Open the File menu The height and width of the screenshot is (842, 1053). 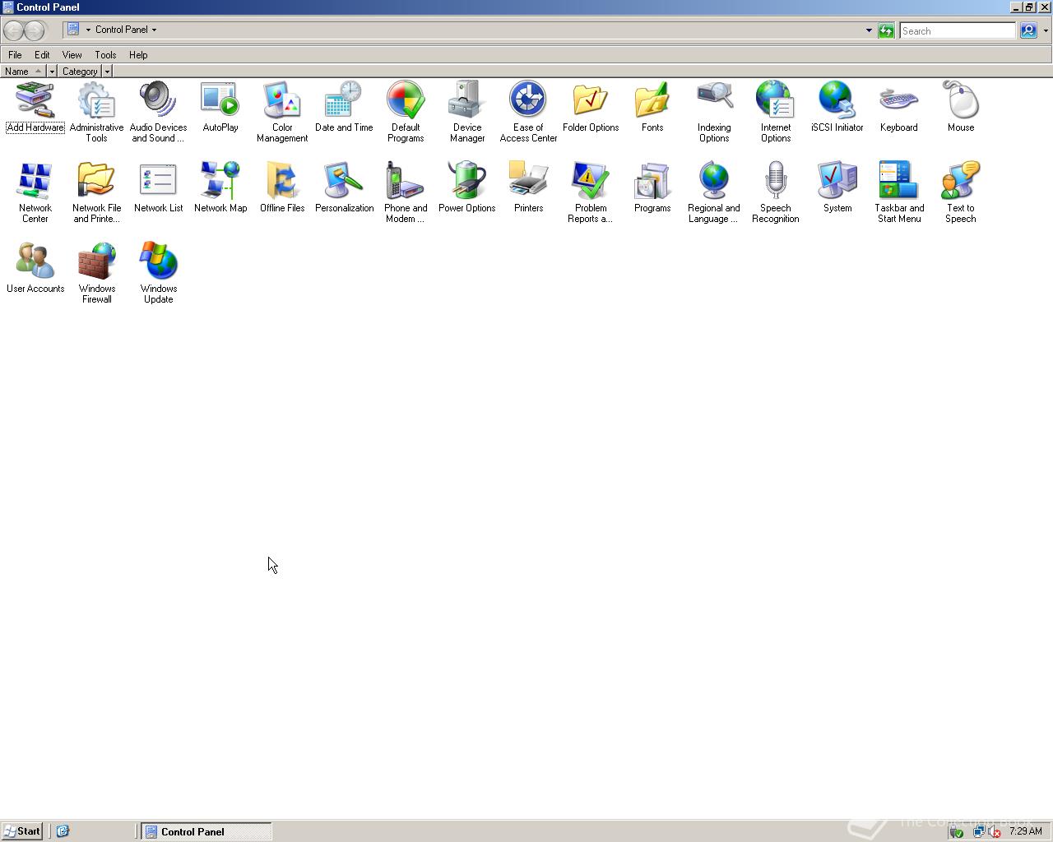(x=15, y=55)
